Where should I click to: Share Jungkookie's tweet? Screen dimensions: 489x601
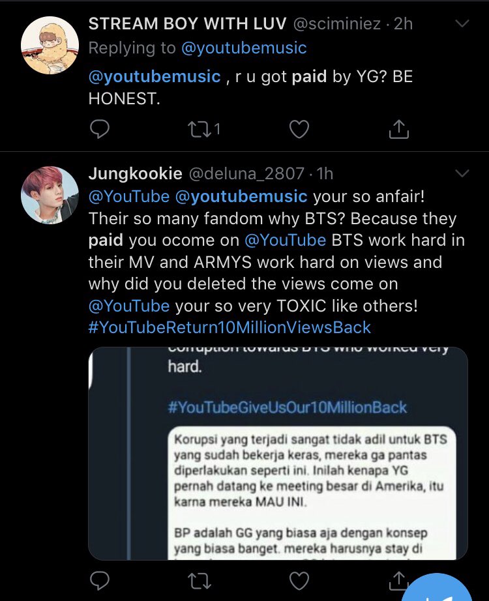pyautogui.click(x=399, y=581)
